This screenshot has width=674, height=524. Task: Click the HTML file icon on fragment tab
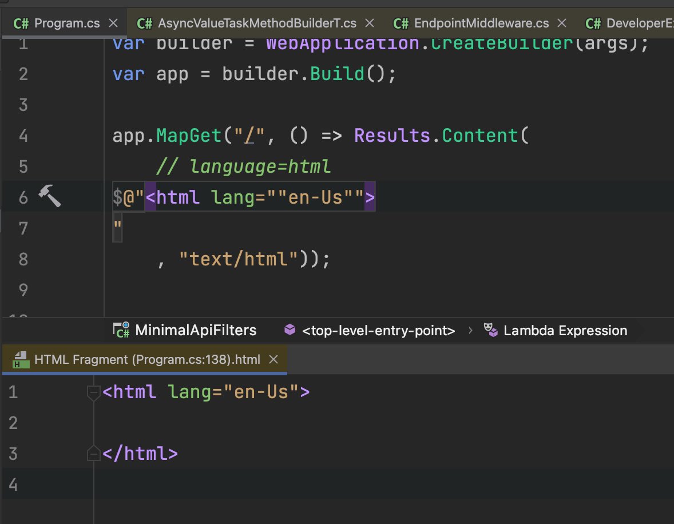(x=21, y=360)
